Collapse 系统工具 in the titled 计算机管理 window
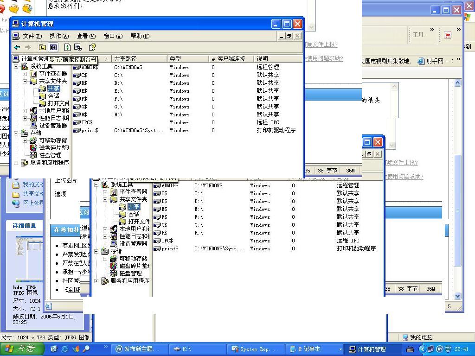The image size is (475, 356). pyautogui.click(x=16, y=66)
